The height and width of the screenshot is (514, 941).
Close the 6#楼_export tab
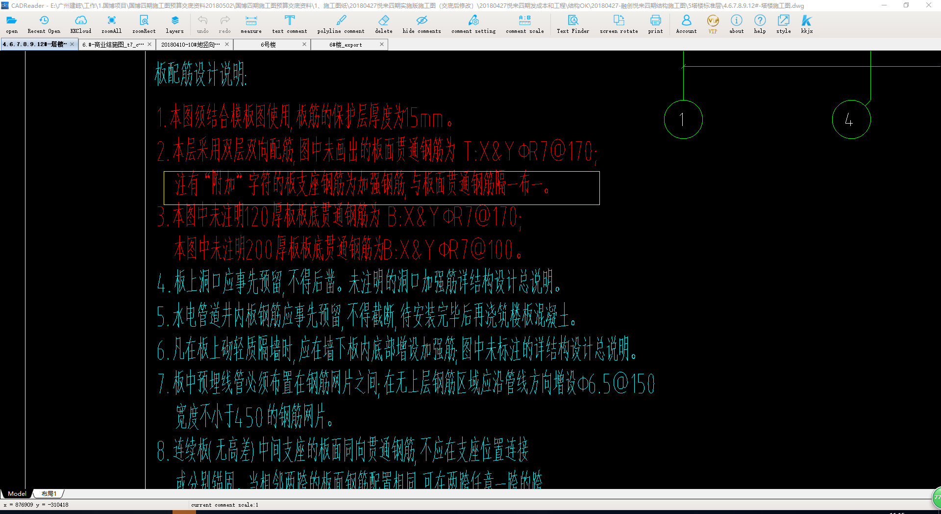click(382, 44)
